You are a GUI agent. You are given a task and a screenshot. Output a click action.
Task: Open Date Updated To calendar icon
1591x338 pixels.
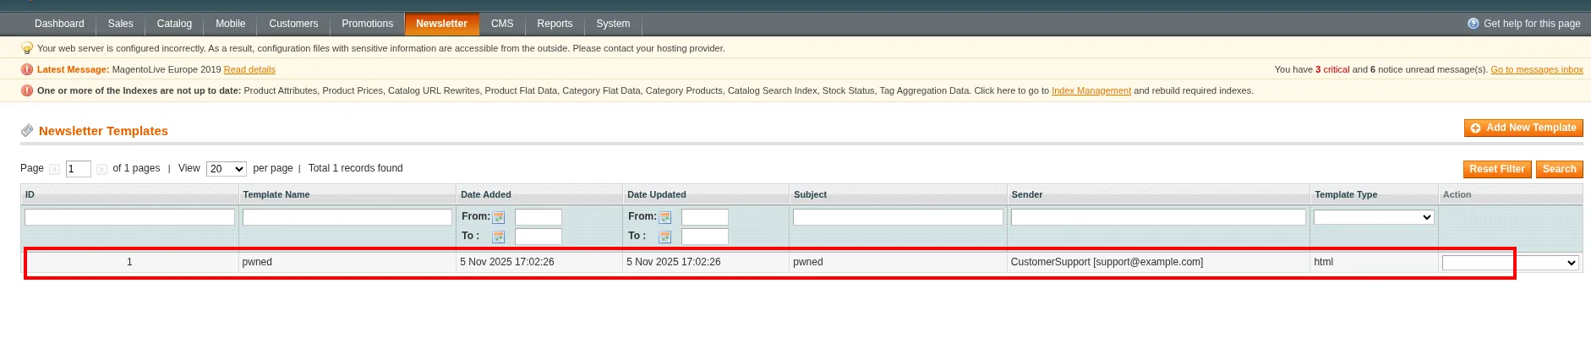point(665,237)
